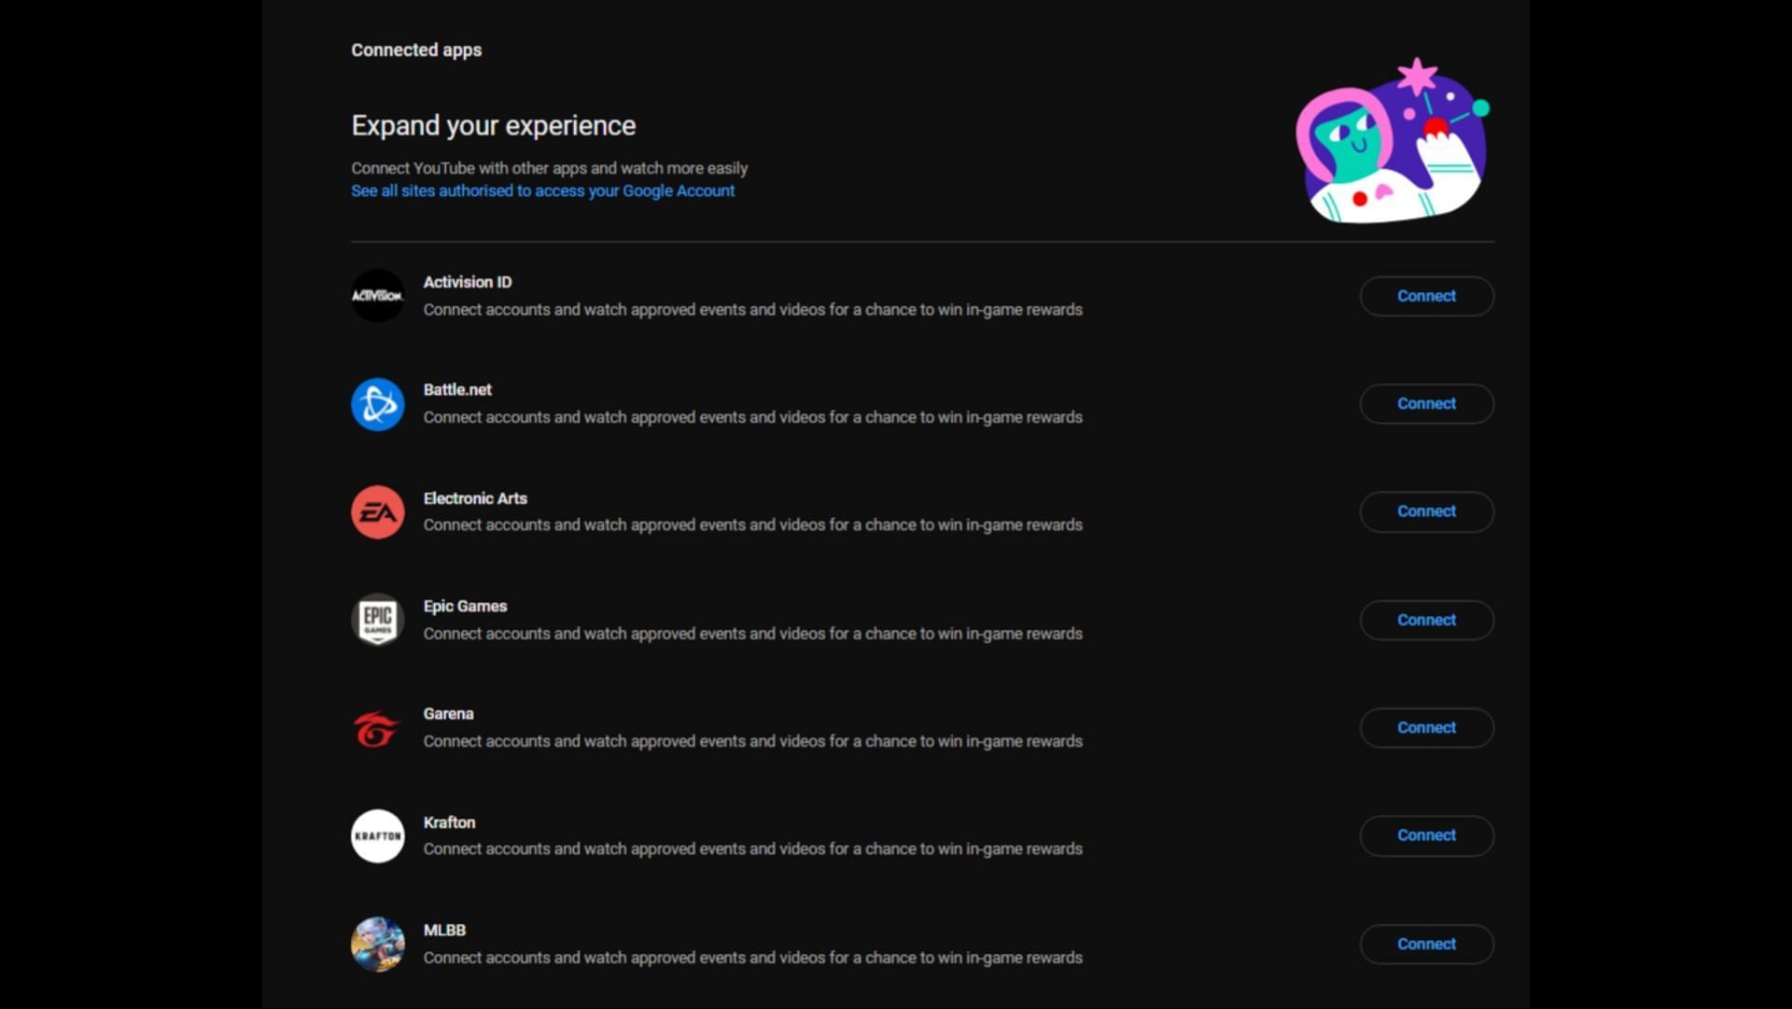Connect the Garena account

pos(1426,727)
